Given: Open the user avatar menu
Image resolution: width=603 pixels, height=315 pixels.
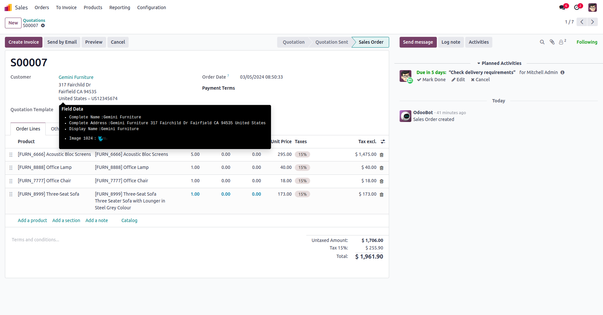Looking at the screenshot, I should coord(593,7).
